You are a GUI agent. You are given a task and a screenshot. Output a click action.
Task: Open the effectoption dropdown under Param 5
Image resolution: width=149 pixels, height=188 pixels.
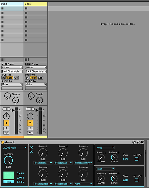click(x=63, y=184)
